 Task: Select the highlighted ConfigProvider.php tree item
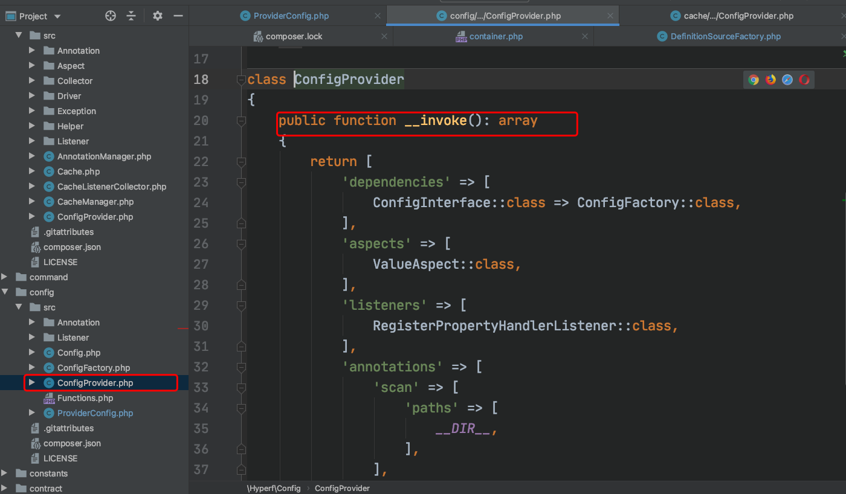95,383
